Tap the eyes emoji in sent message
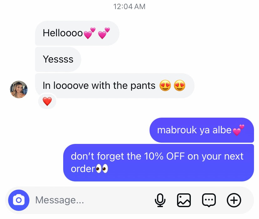Viewport: 259px width, 219px height. pyautogui.click(x=102, y=169)
